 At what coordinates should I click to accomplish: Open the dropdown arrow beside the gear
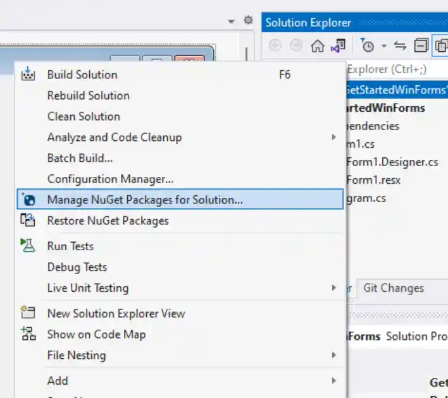[231, 21]
